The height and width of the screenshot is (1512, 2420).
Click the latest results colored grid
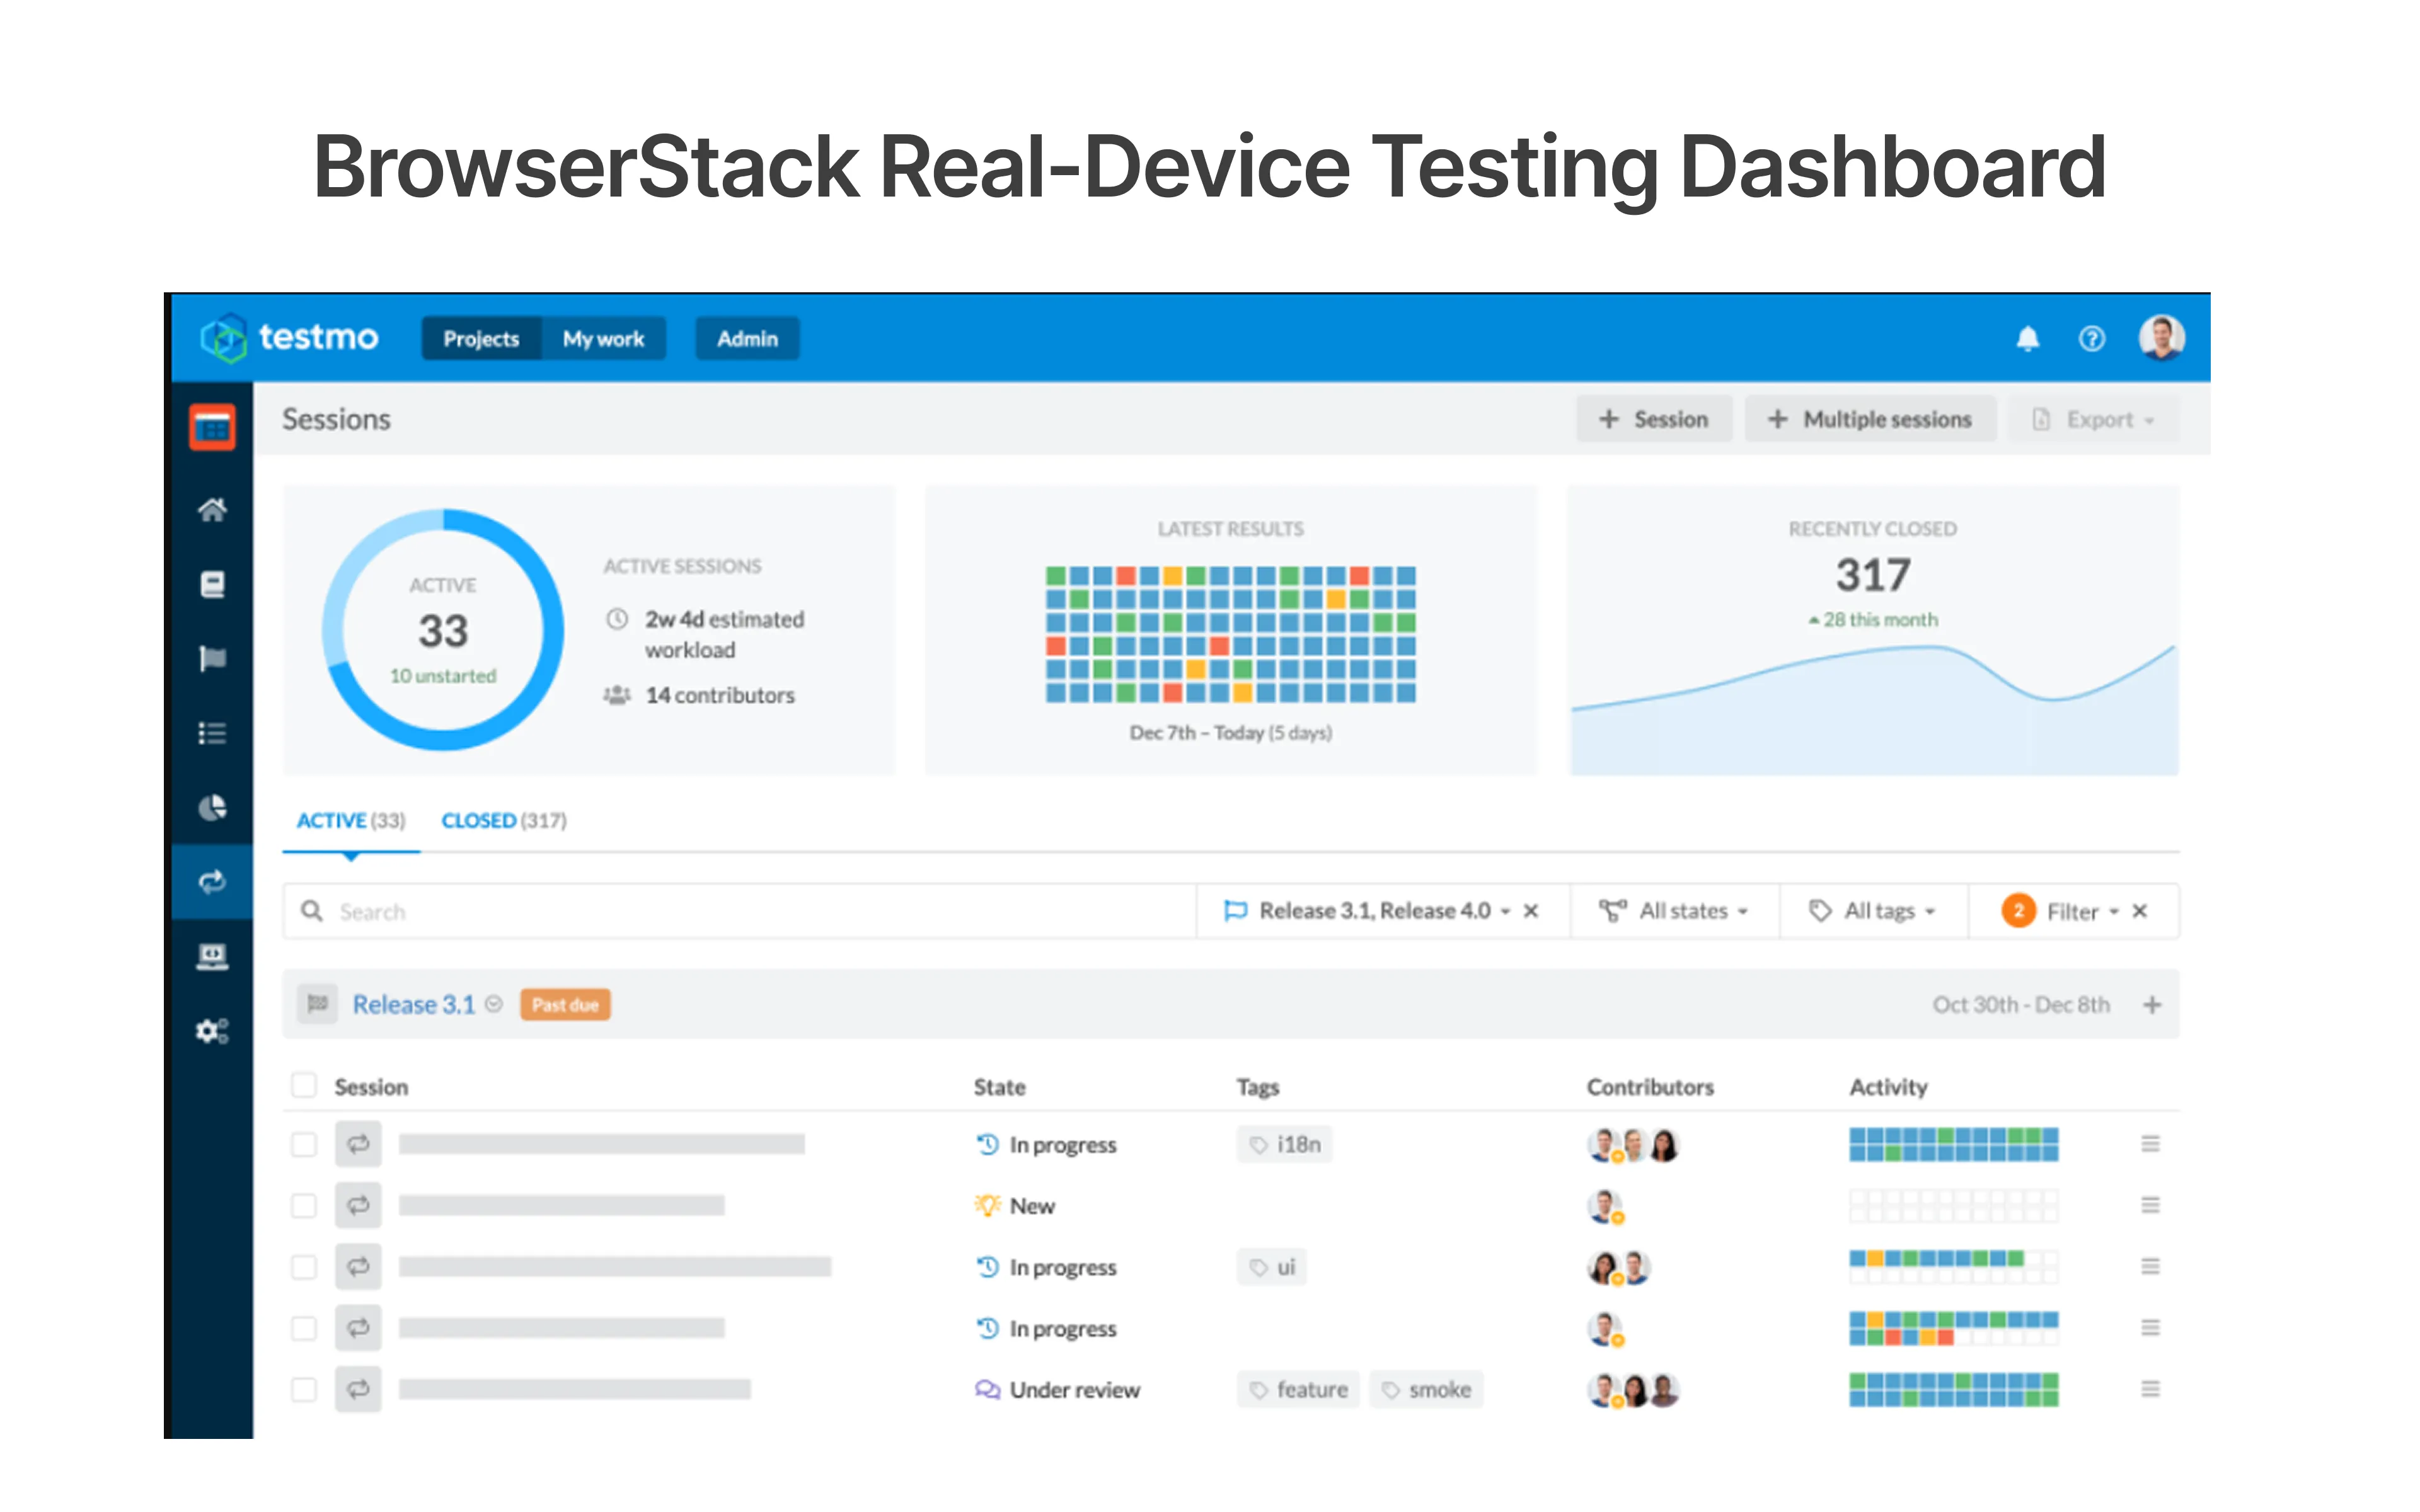coord(1230,634)
